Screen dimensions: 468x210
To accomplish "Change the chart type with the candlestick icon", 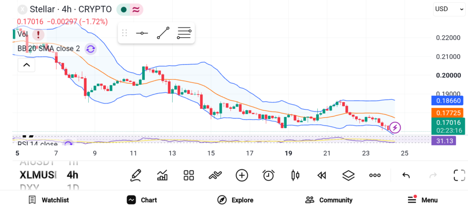I will point(295,175).
